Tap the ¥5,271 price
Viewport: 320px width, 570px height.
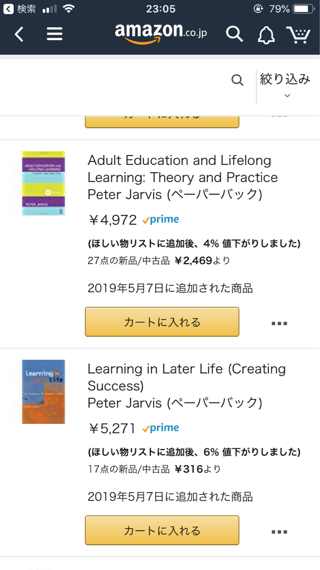pos(112,428)
